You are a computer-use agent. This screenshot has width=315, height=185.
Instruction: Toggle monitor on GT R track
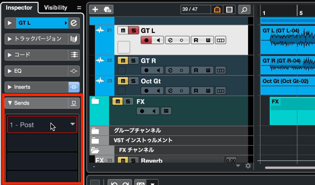pos(158,70)
